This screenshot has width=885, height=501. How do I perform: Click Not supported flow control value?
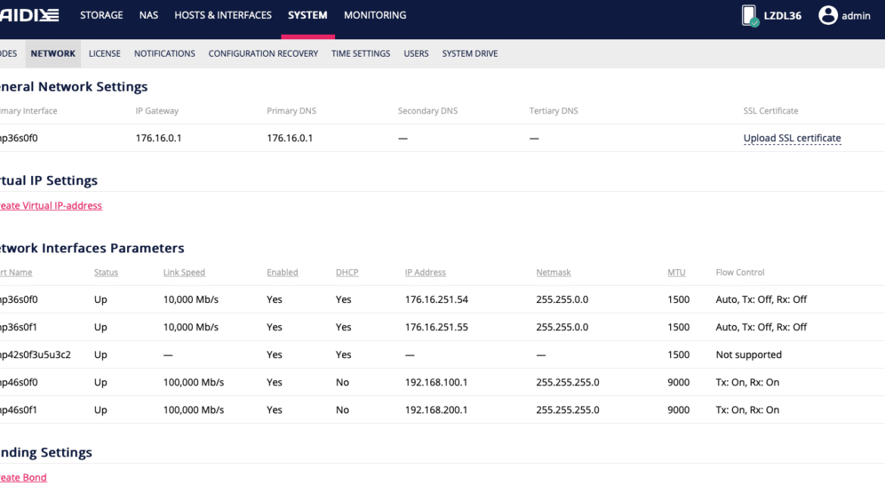tap(748, 354)
